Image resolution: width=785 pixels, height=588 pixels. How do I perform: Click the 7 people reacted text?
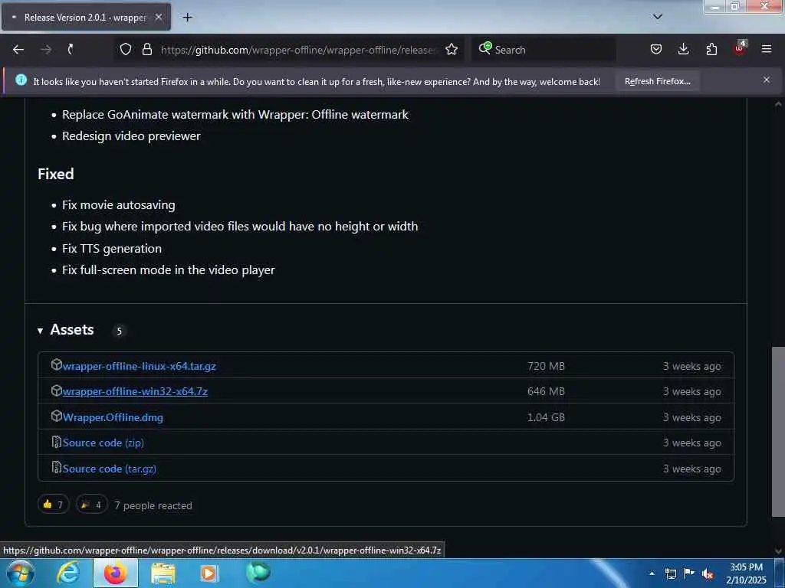[153, 505]
